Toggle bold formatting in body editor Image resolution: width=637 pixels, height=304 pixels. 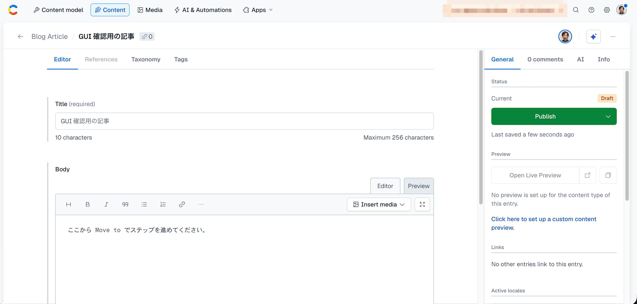(88, 204)
